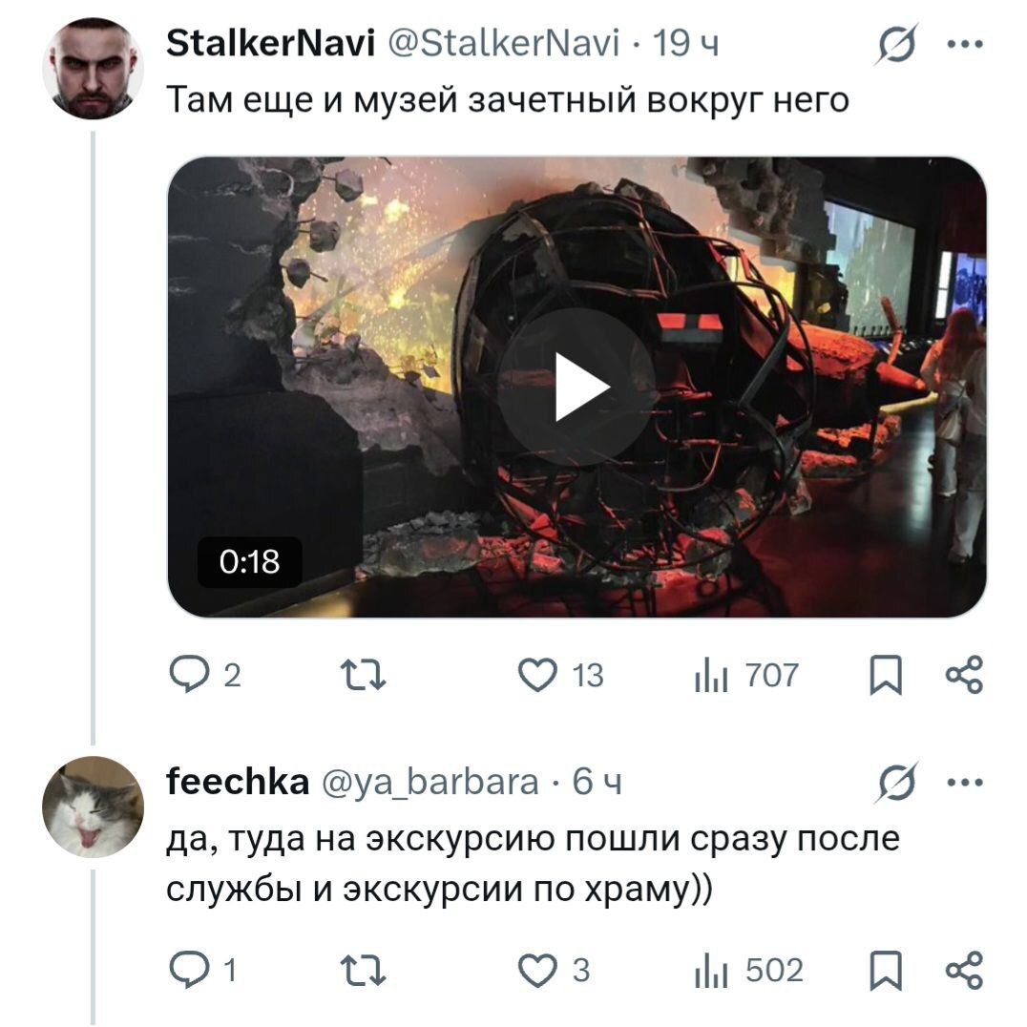
Task: Click Grok icon on StalkerNavi's post
Action: pyautogui.click(x=895, y=44)
